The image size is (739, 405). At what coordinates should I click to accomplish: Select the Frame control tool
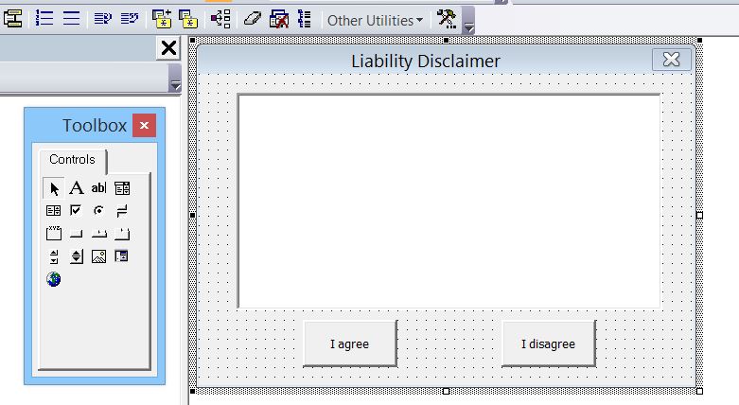tap(54, 234)
